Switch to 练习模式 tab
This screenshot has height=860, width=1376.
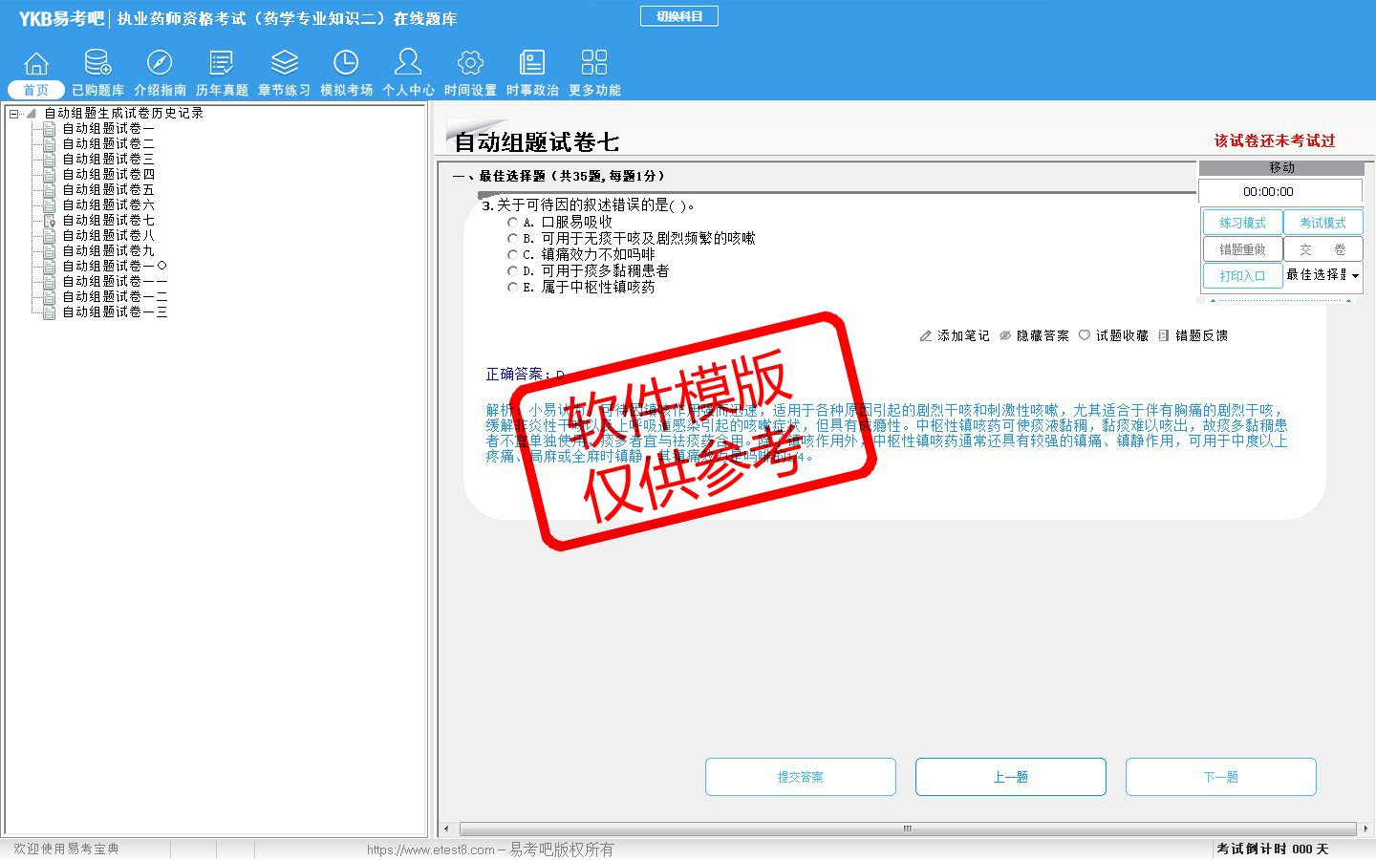pos(1242,223)
